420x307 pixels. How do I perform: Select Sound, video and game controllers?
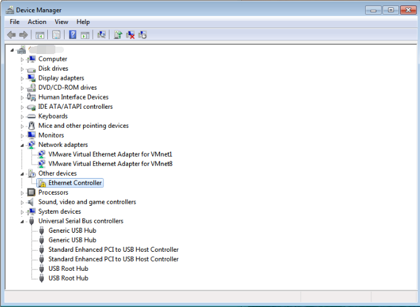click(x=87, y=202)
